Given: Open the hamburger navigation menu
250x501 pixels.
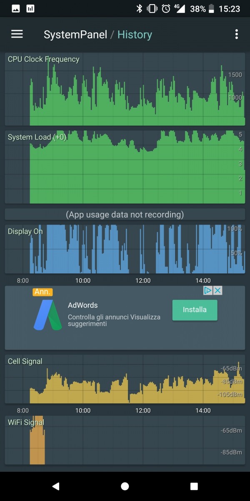Looking at the screenshot, I should 17,34.
